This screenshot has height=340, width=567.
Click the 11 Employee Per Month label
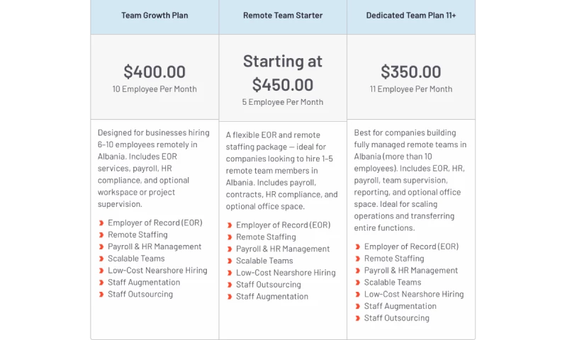tap(411, 89)
